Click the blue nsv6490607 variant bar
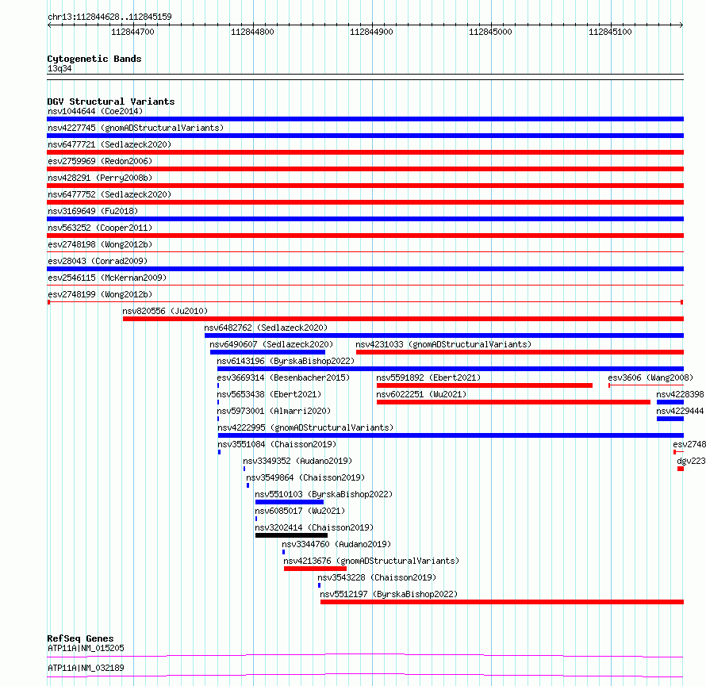This screenshot has width=706, height=686. (x=267, y=352)
